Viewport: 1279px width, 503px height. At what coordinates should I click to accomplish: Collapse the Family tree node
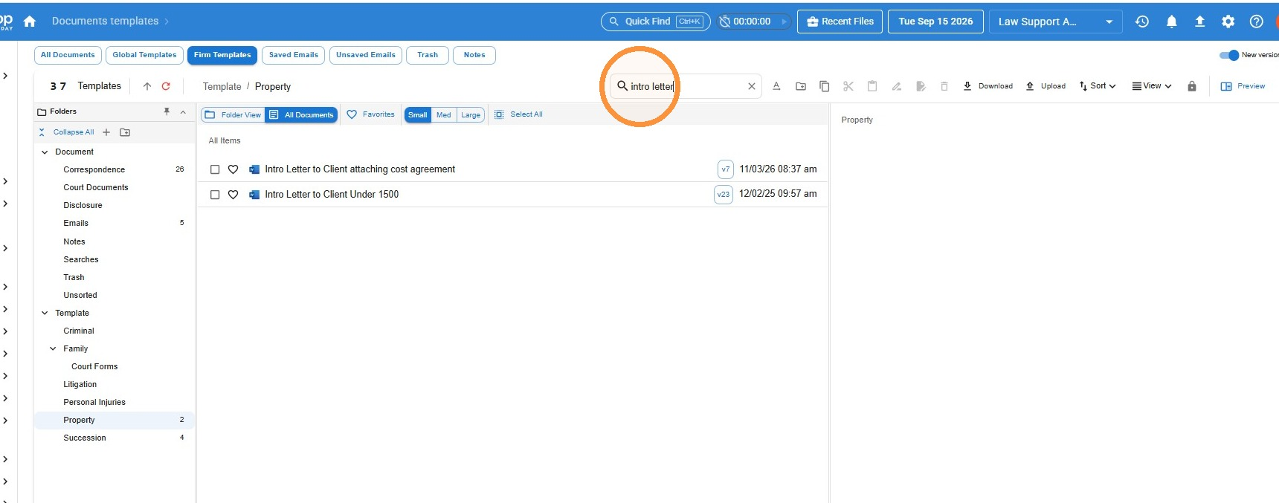coord(53,349)
